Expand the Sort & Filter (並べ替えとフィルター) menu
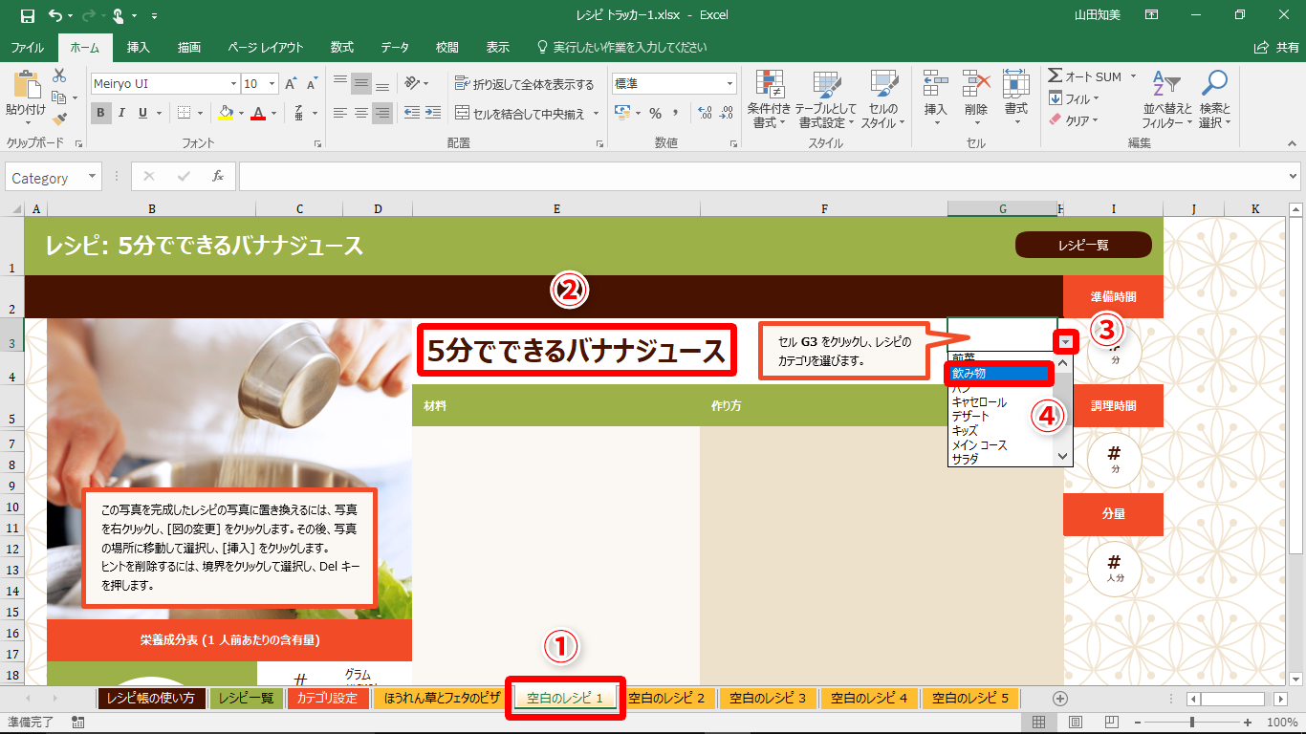1306x734 pixels. [x=1167, y=98]
